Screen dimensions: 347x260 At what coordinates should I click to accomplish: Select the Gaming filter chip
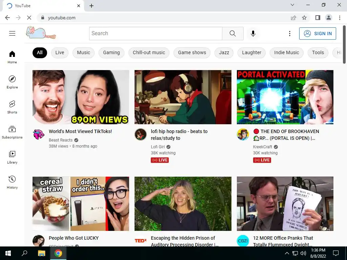point(111,52)
